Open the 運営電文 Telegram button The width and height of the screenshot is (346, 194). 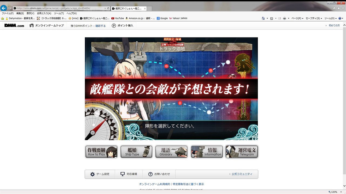(242, 152)
